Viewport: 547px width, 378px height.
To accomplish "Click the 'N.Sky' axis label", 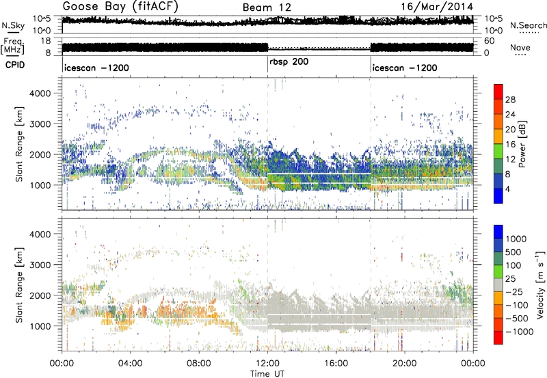I will click(13, 25).
